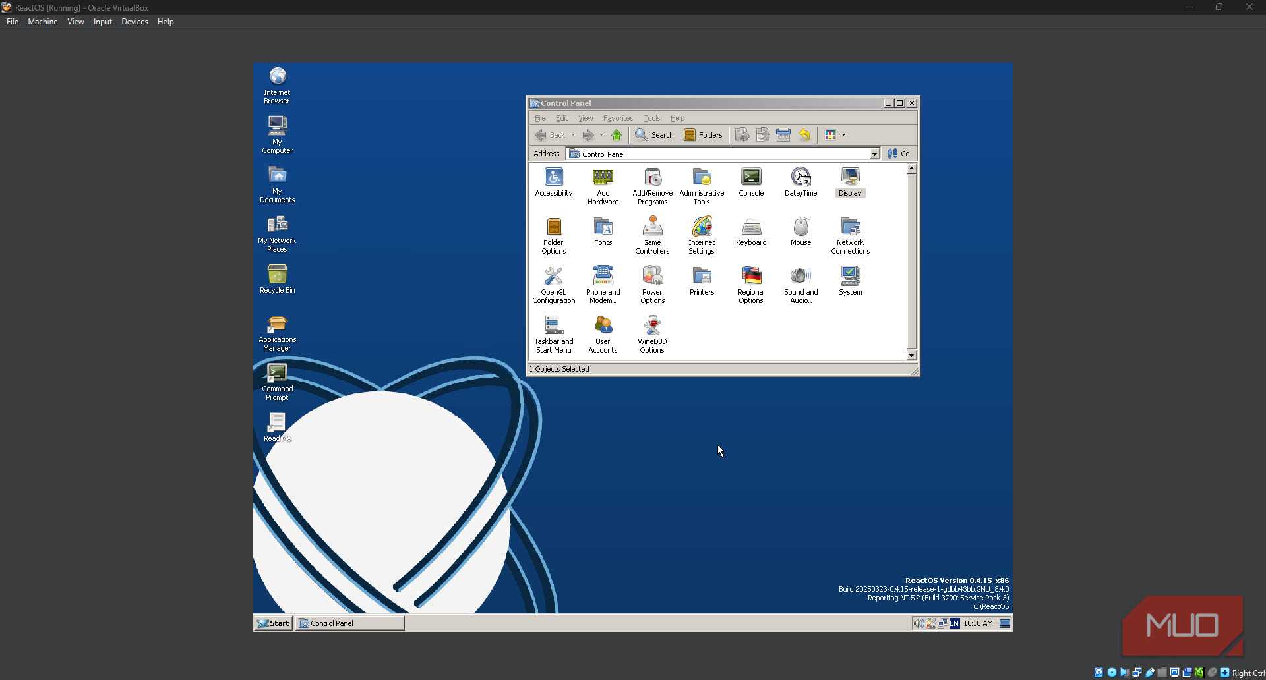The image size is (1266, 680).
Task: Select the Internet Browser desktop icon
Action: 277,86
